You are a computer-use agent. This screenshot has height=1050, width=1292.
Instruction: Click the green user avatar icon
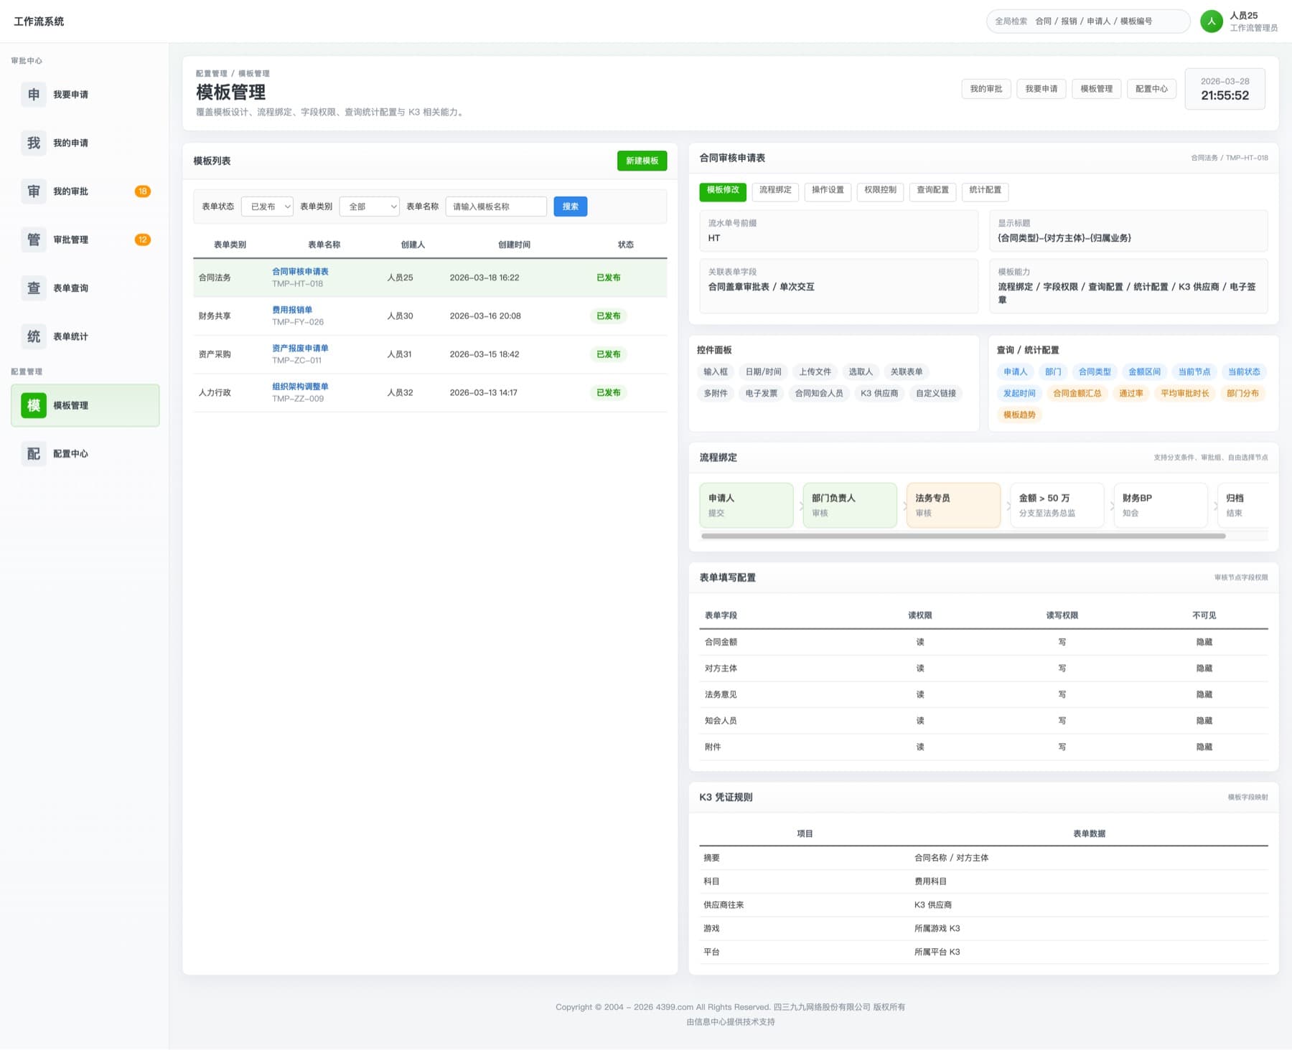tap(1212, 22)
